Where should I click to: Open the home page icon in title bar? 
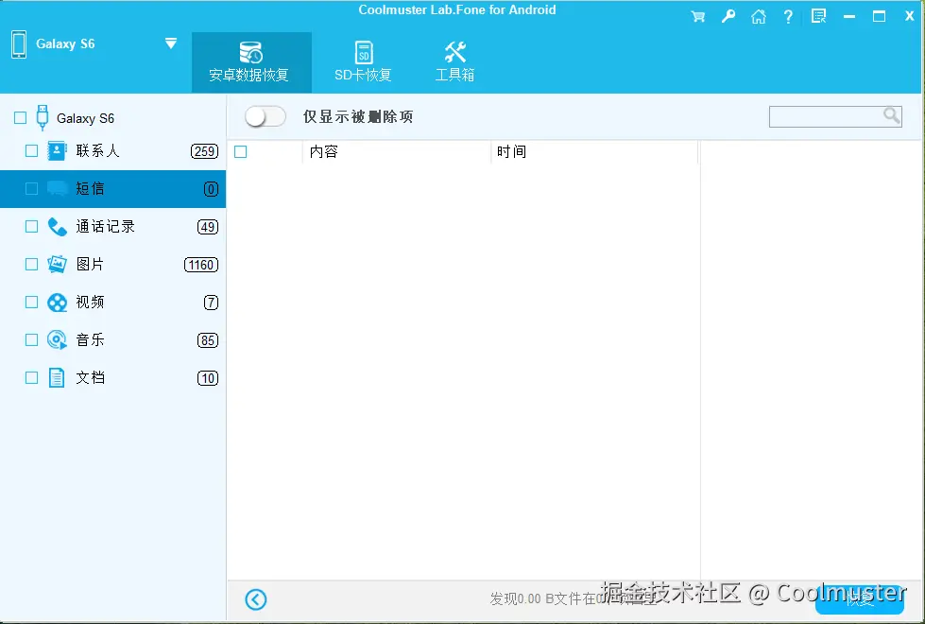(758, 15)
